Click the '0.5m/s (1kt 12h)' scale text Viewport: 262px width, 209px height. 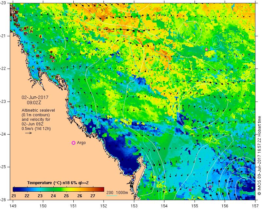point(36,128)
